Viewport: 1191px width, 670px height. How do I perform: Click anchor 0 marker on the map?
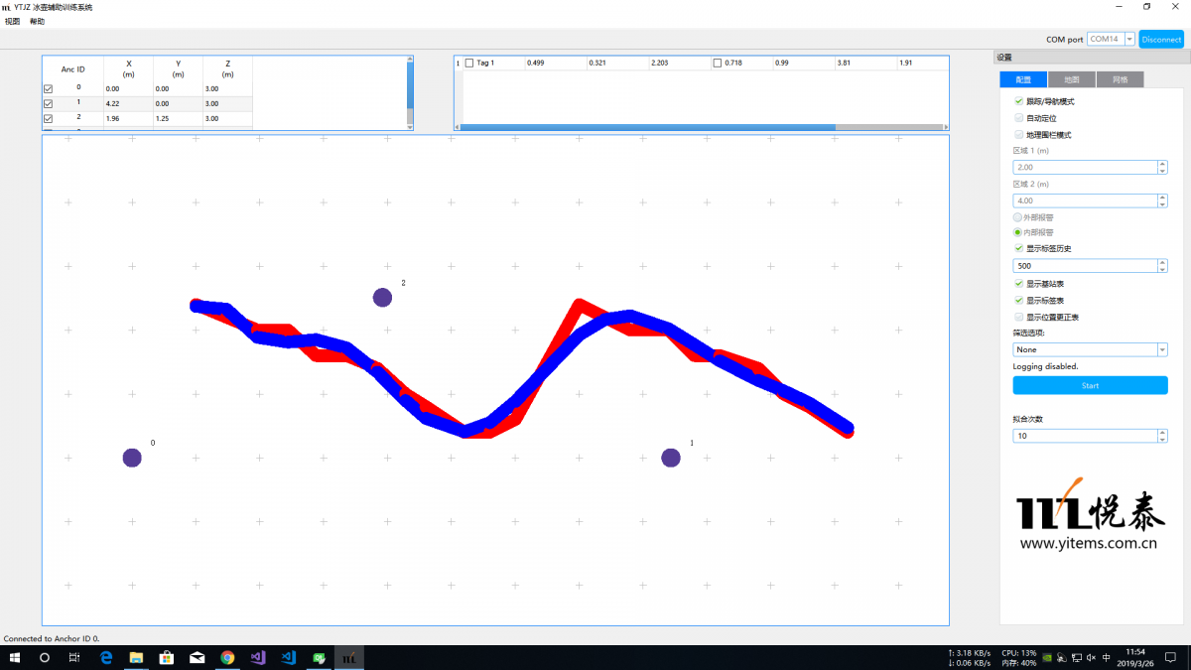tap(132, 458)
